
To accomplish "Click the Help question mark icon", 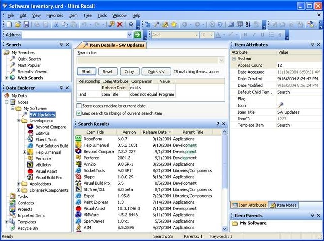I will tap(131, 24).
